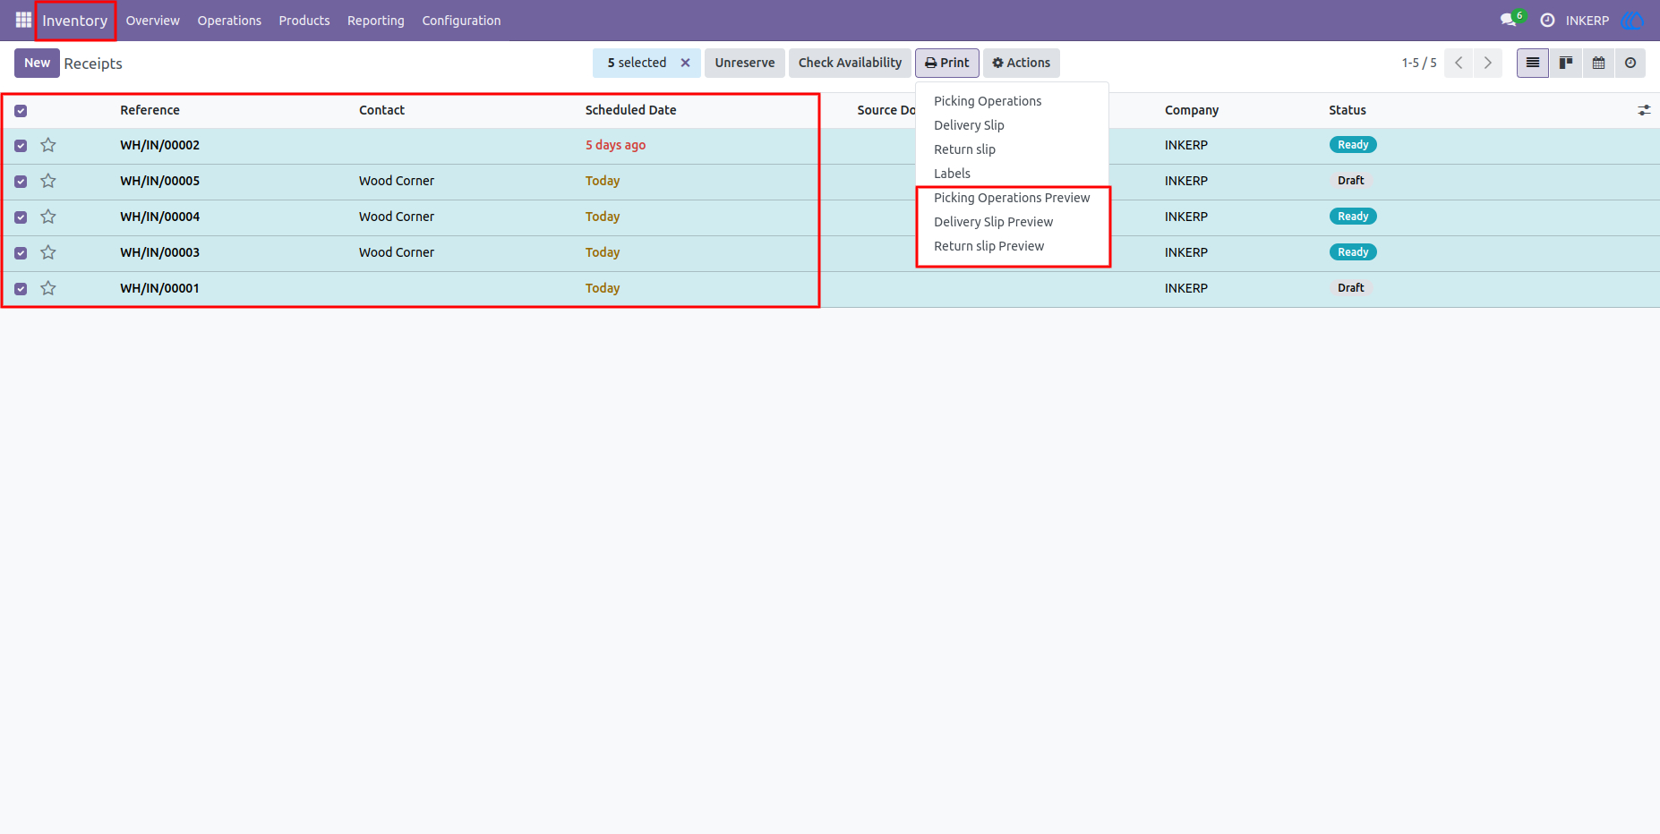
Task: Switch to list view
Action: pos(1533,63)
